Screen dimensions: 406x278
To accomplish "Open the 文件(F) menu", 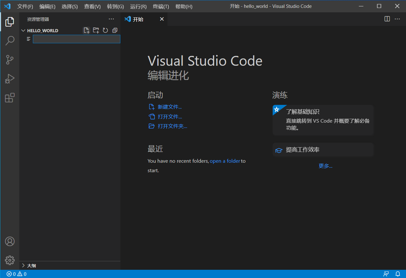I will tap(25, 6).
